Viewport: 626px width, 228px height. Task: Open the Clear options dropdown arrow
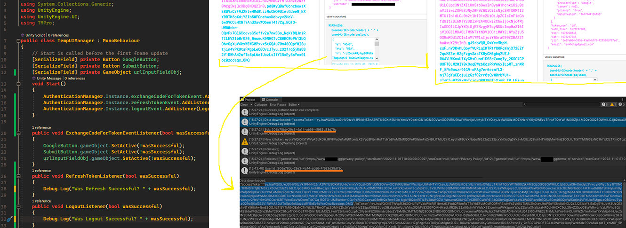[x=251, y=104]
